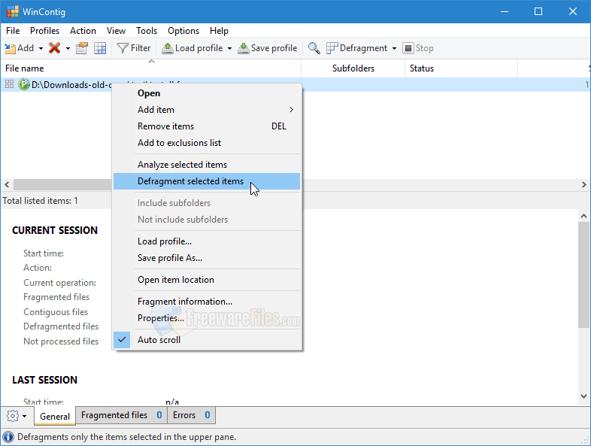Viewport: 591px width, 446px height.
Task: Open the Help menu
Action: [219, 31]
